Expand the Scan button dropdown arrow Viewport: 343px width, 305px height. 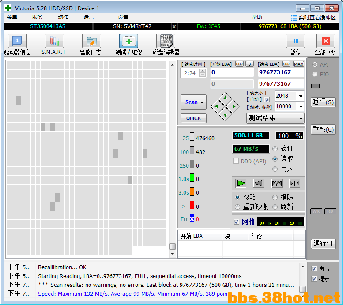click(x=202, y=102)
